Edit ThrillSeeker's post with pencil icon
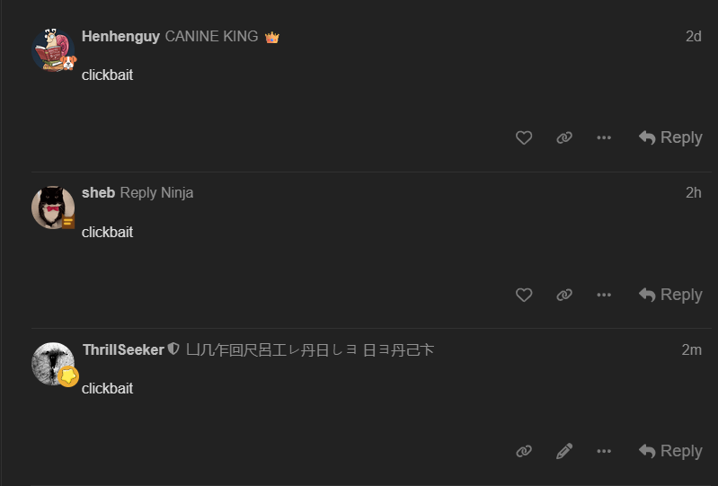The image size is (718, 486). tap(564, 451)
